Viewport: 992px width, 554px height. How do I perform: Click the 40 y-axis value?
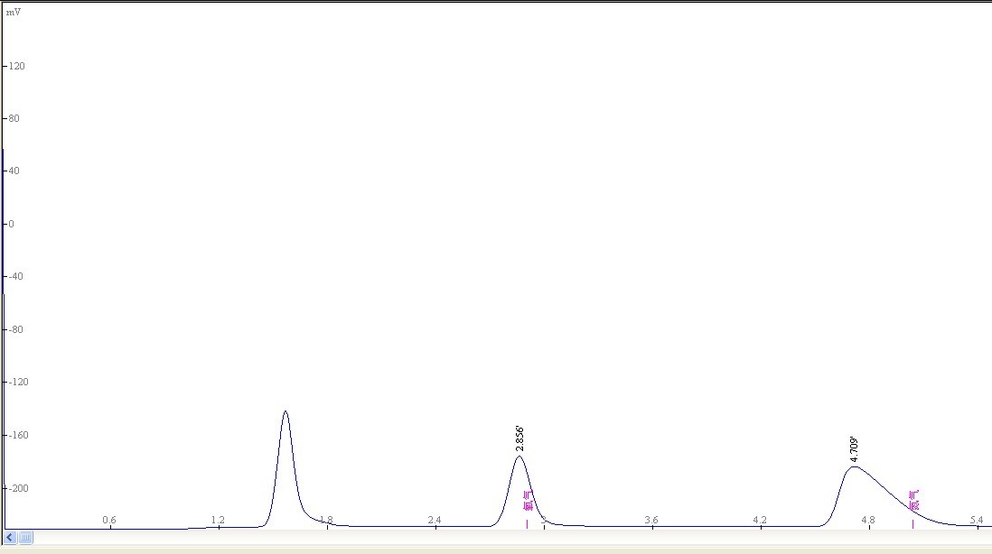(14, 171)
